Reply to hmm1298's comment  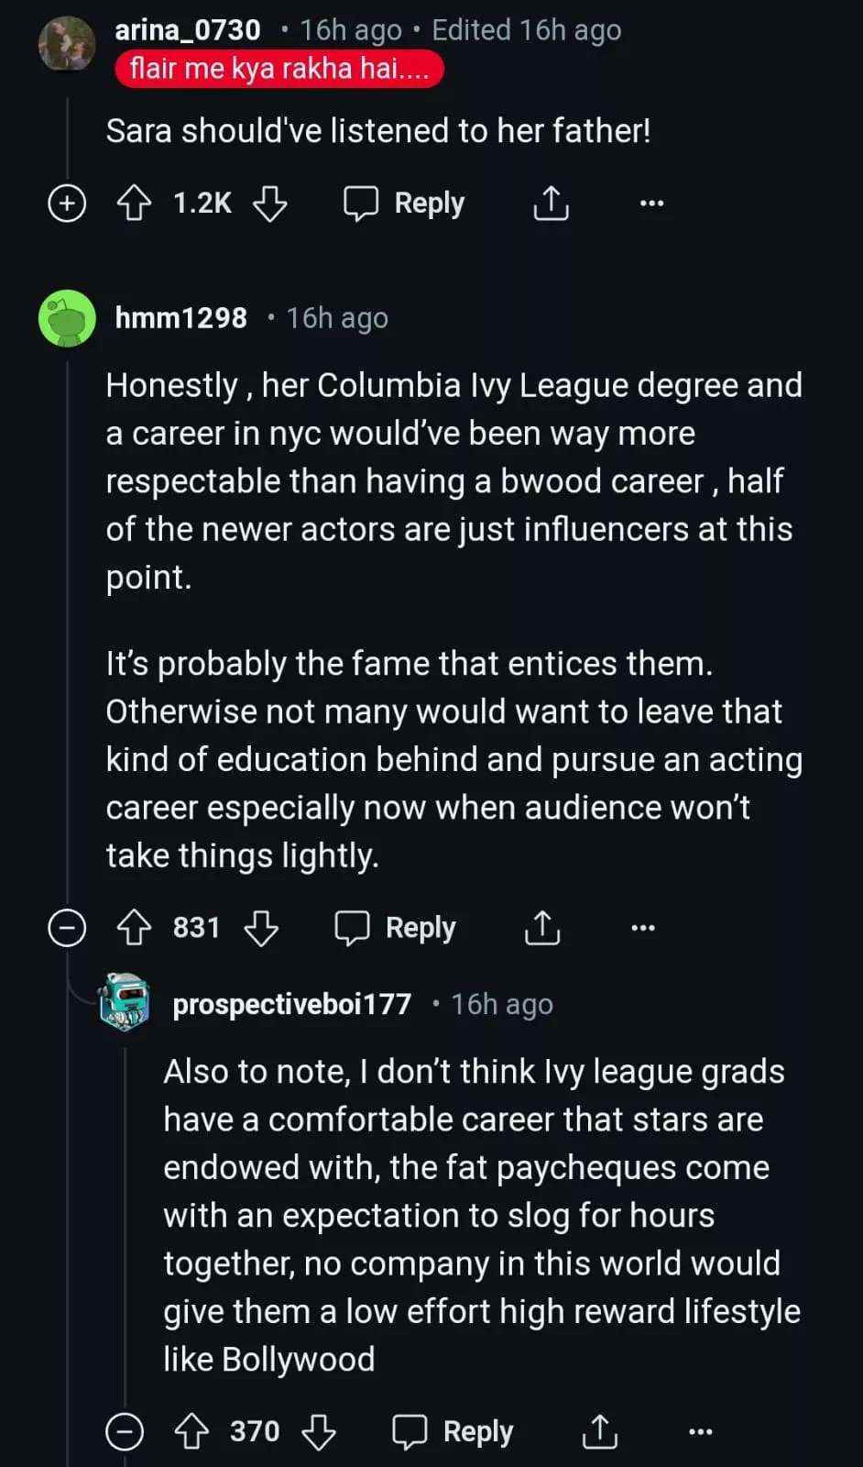point(395,928)
